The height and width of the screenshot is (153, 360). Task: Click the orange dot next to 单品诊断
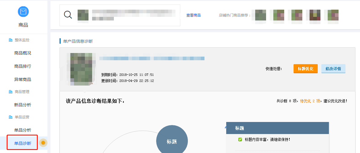pyautogui.click(x=43, y=143)
